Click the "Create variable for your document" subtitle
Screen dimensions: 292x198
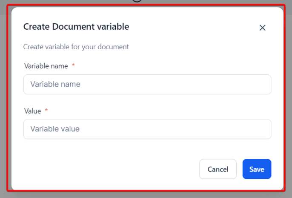pos(76,47)
